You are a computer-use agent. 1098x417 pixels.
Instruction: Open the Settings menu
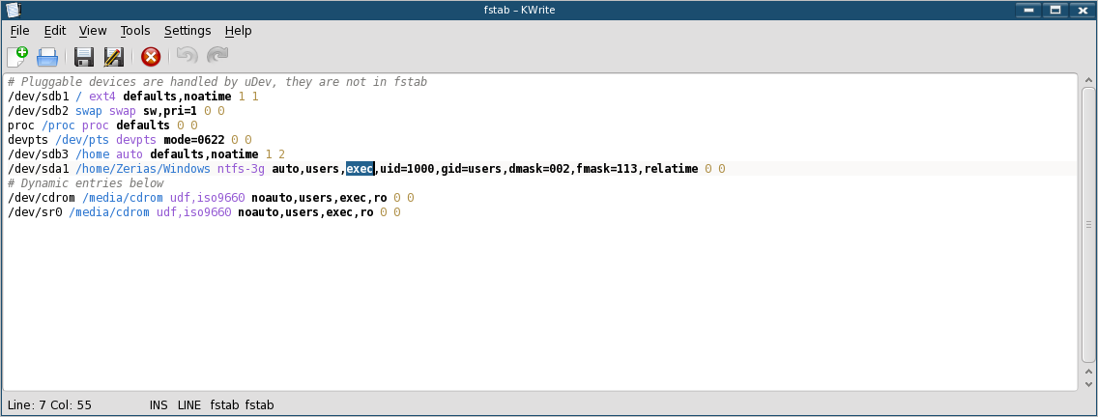click(x=188, y=31)
